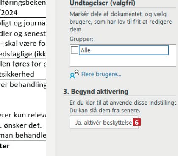Click the Undtagelser (valgfri) heading
This screenshot has height=156, width=178.
pyautogui.click(x=103, y=3)
